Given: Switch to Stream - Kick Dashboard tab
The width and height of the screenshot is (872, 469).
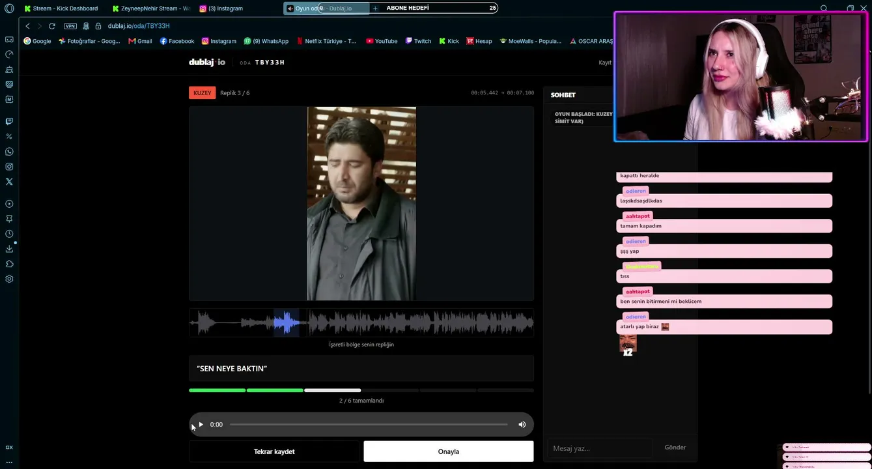Looking at the screenshot, I should pos(61,8).
